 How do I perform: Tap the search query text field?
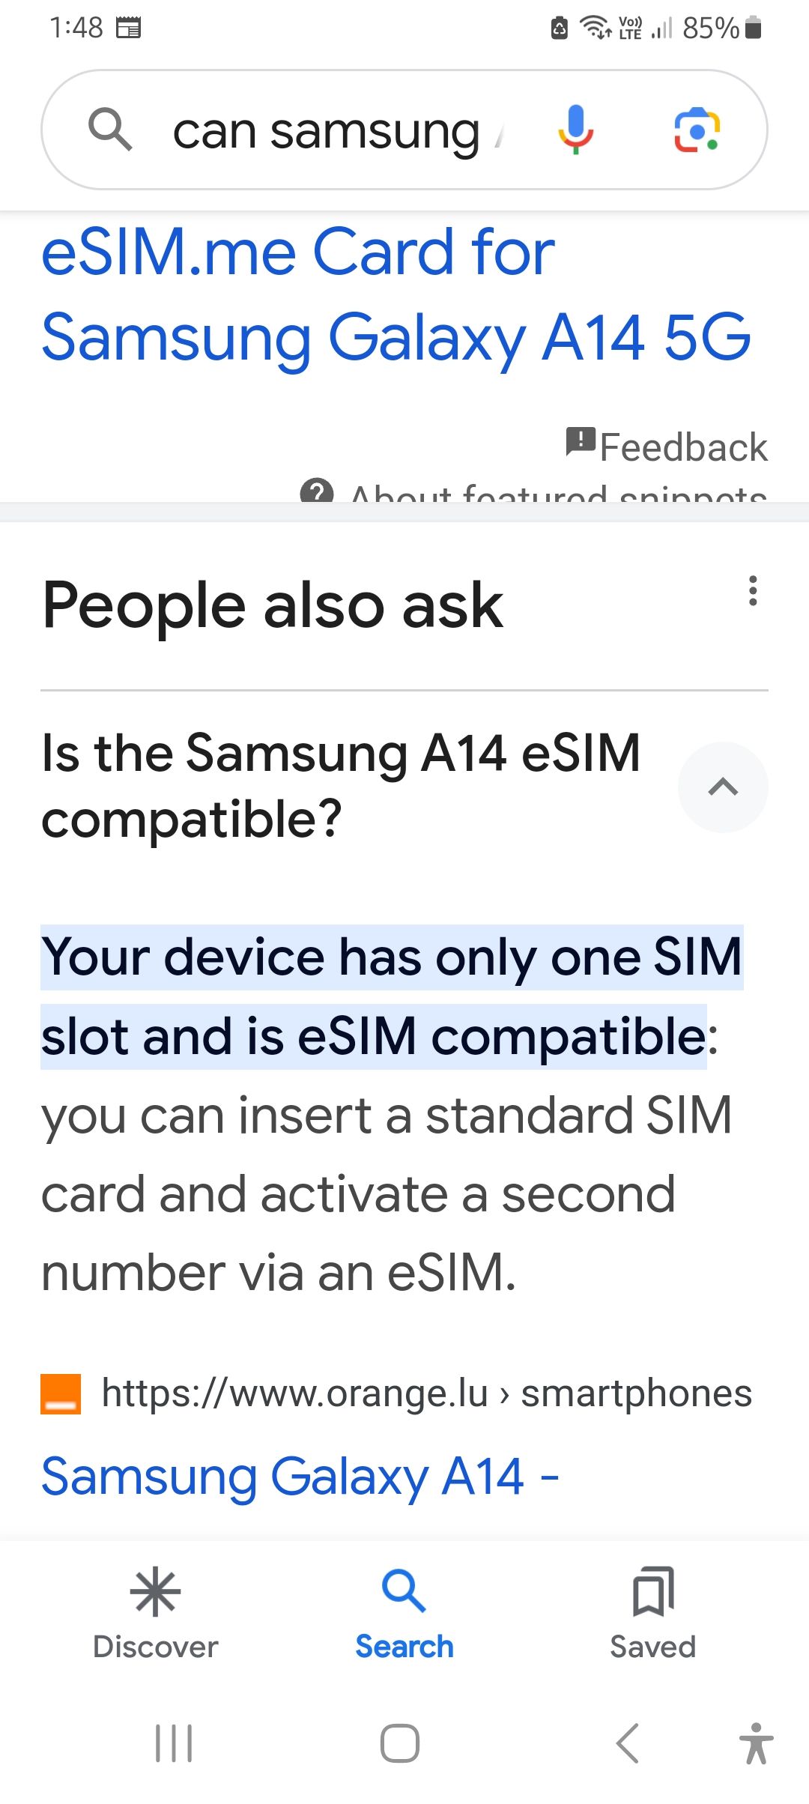pyautogui.click(x=330, y=131)
